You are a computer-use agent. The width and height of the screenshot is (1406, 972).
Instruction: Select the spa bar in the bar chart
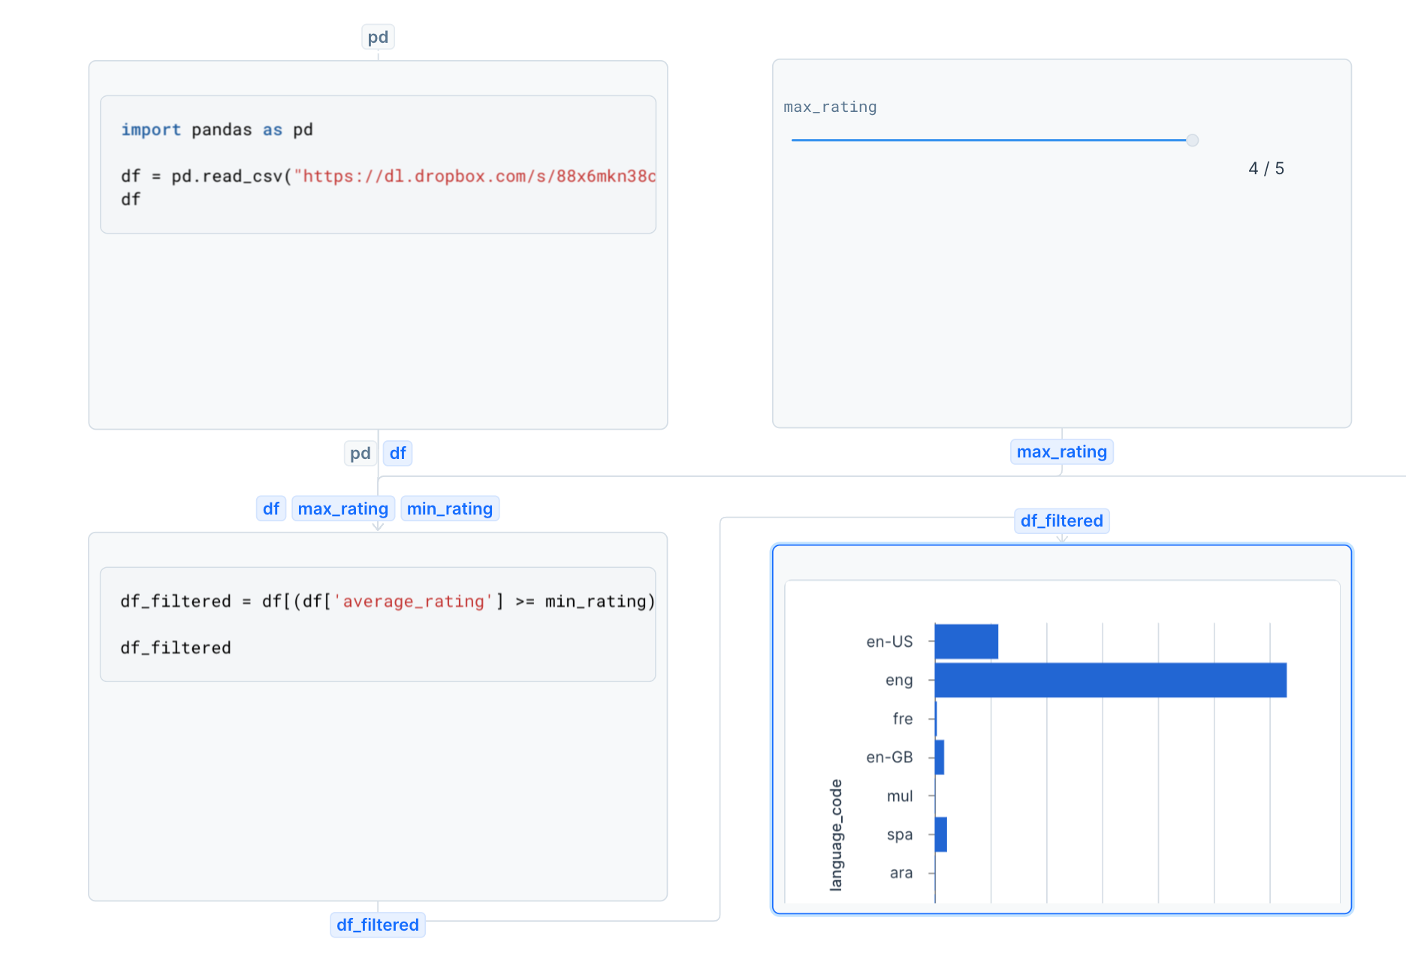tap(941, 835)
